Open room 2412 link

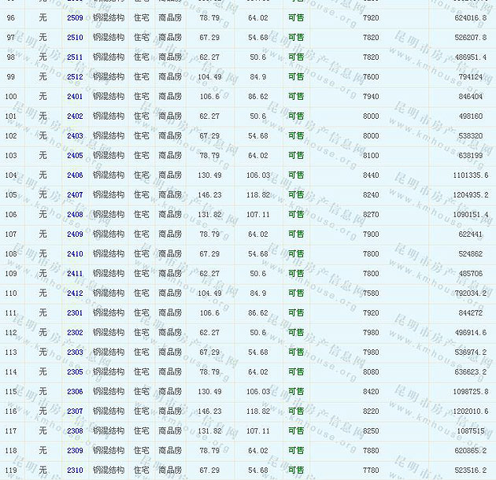click(75, 293)
